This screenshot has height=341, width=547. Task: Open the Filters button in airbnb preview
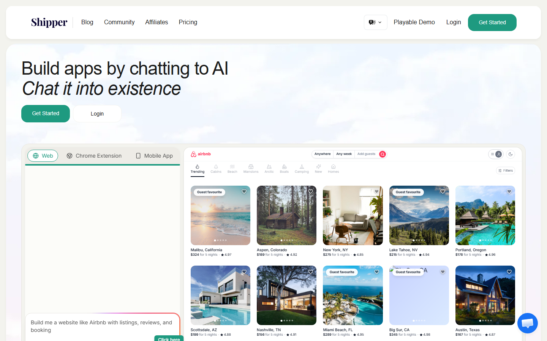506,170
